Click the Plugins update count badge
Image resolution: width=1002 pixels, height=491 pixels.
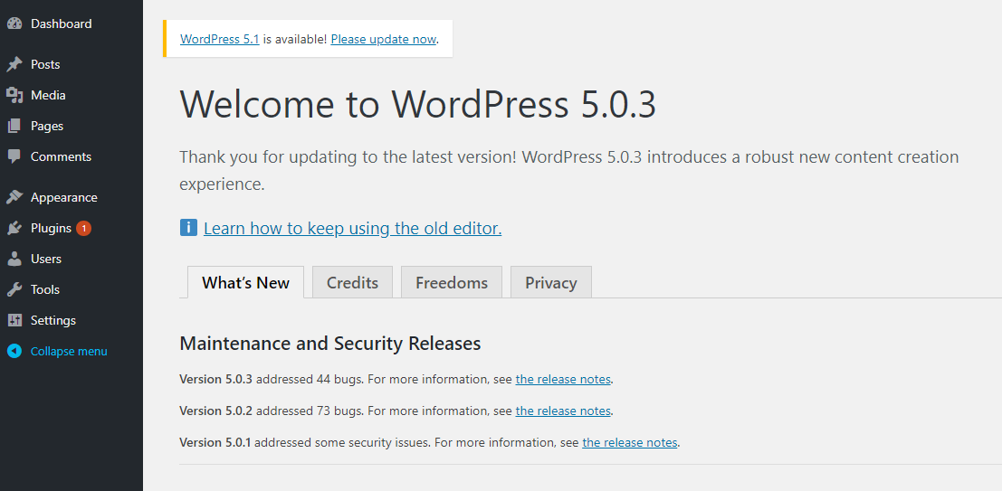pos(83,228)
